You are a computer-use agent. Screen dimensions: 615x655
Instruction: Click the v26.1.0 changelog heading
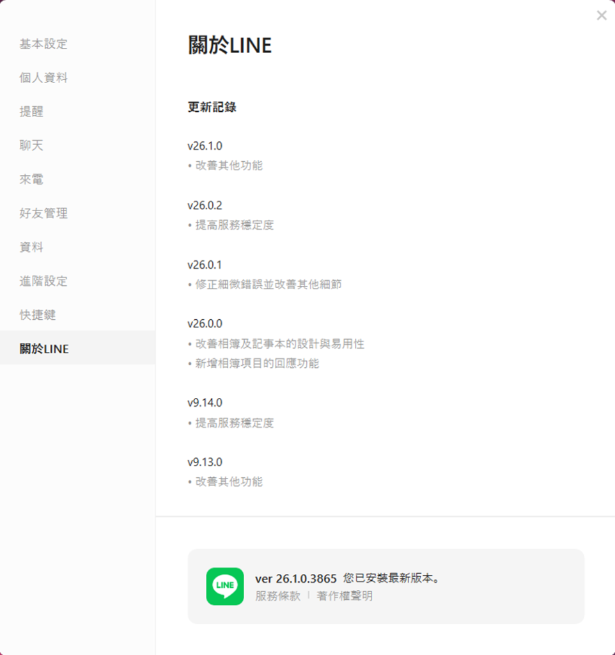click(x=205, y=146)
